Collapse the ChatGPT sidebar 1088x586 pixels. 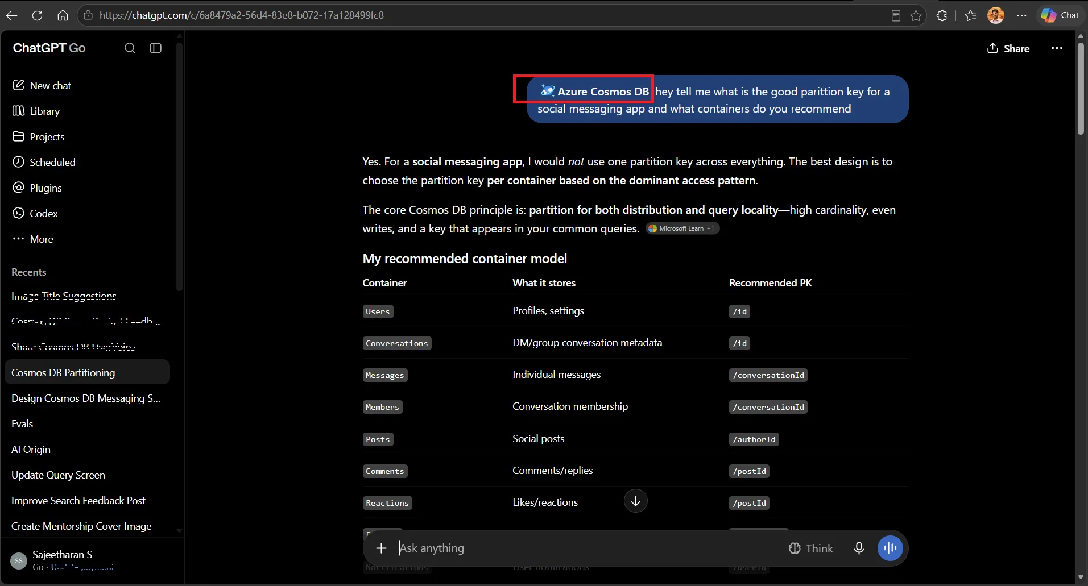tap(155, 48)
